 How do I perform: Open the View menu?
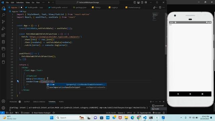(x=28, y=2)
